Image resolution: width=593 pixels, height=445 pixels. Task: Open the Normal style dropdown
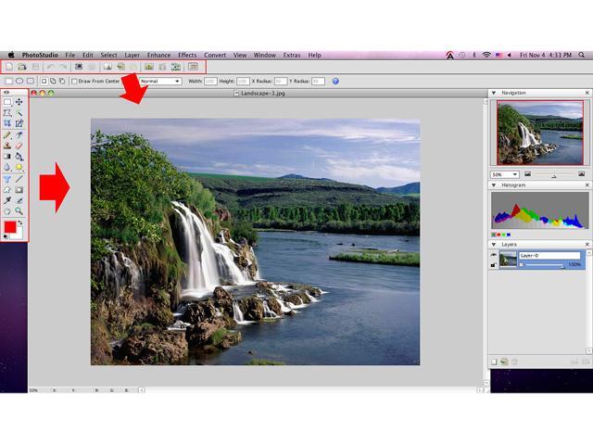pos(158,82)
